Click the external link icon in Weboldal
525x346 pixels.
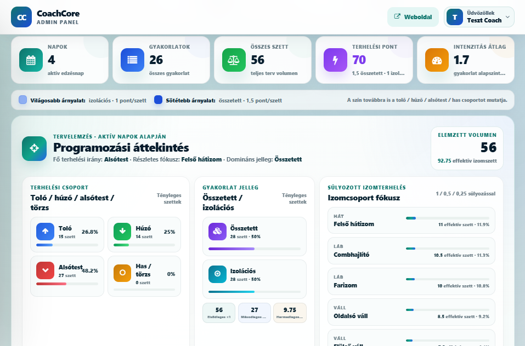397,16
